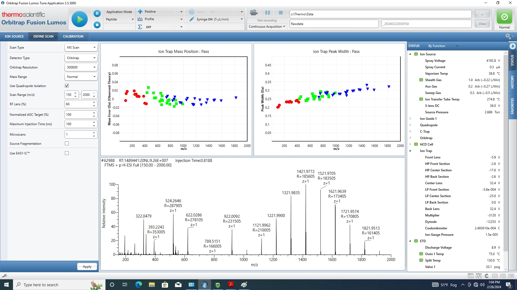Open the gear settings icon above the status panel

click(508, 36)
